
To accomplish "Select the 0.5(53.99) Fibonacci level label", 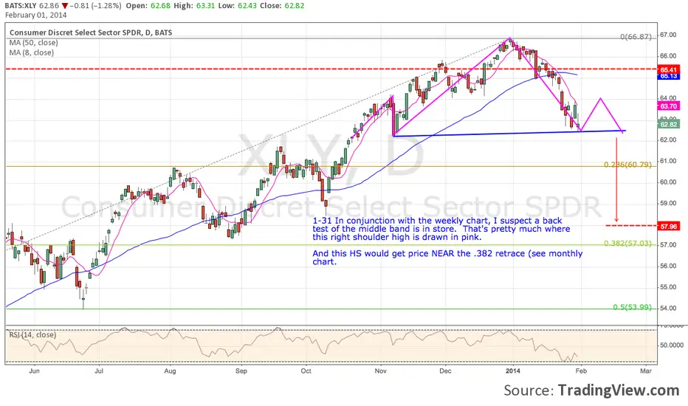I will [x=633, y=307].
